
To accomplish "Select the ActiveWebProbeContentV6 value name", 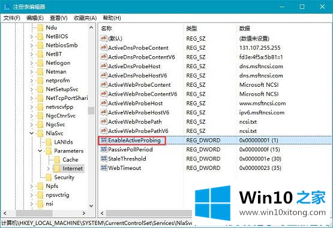I will click(143, 94).
